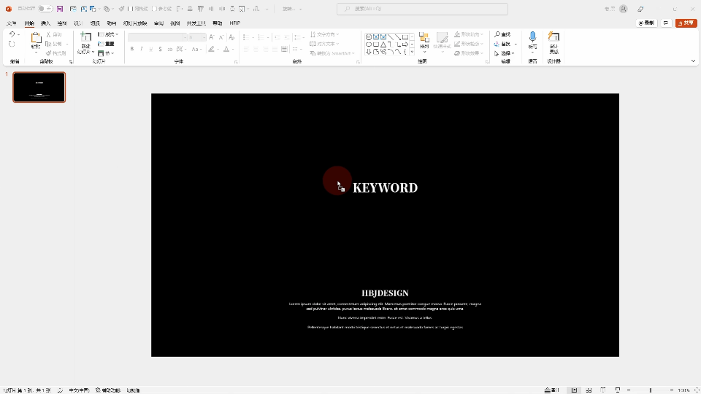Collapse the ribbon using the chevron
This screenshot has width=701, height=394.
pos(693,61)
